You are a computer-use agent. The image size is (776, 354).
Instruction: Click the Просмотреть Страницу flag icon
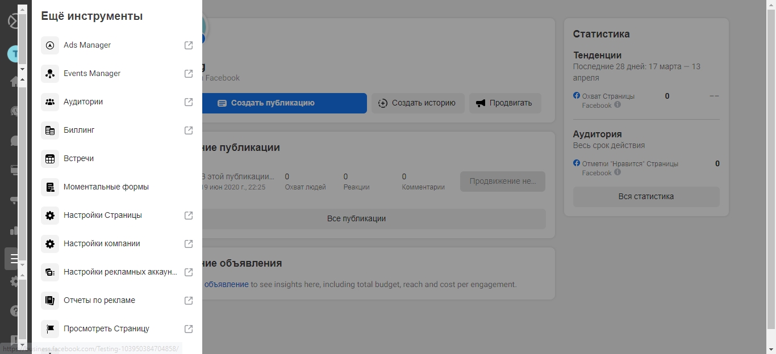click(x=50, y=329)
